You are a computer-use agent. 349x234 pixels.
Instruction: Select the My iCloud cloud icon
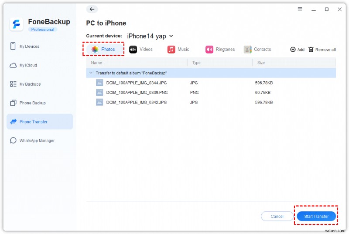click(x=13, y=65)
